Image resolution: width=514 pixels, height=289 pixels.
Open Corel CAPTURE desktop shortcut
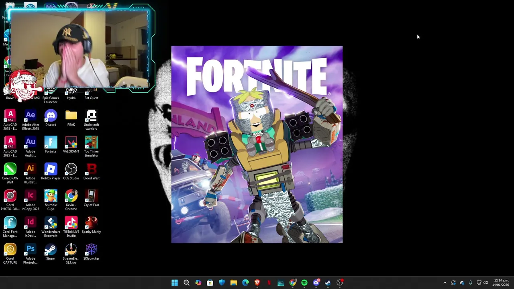(x=10, y=254)
